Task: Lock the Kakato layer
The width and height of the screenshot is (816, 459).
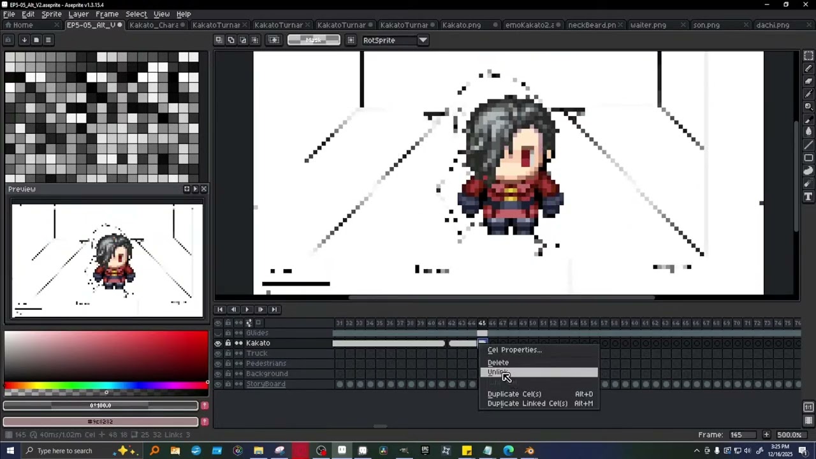Action: (228, 343)
